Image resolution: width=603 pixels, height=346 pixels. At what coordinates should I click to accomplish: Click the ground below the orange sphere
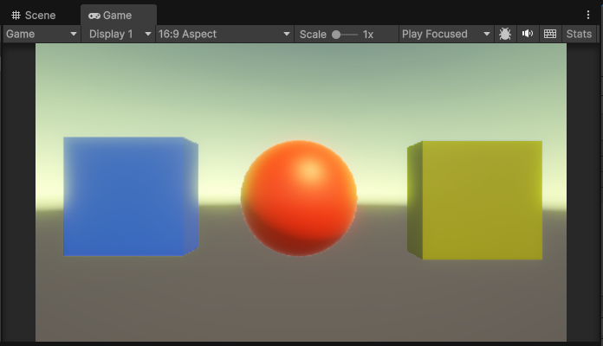click(299, 298)
